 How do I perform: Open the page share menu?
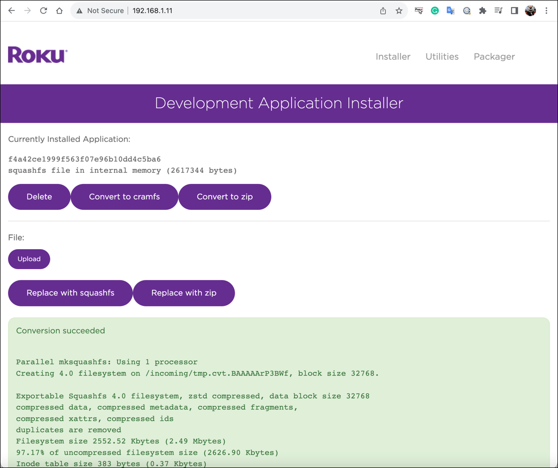coord(383,10)
